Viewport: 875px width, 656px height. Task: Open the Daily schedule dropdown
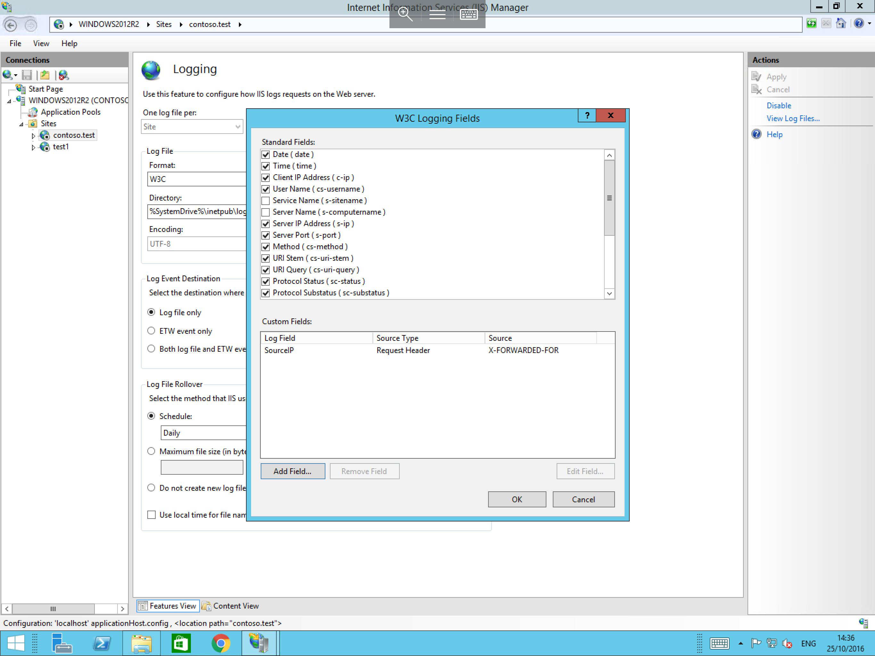pyautogui.click(x=204, y=433)
